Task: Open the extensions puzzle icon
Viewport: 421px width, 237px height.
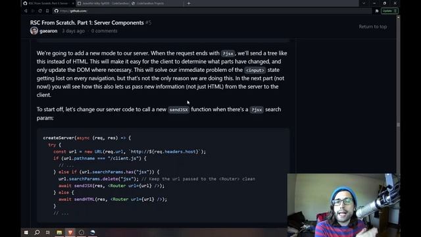Action: (377, 11)
